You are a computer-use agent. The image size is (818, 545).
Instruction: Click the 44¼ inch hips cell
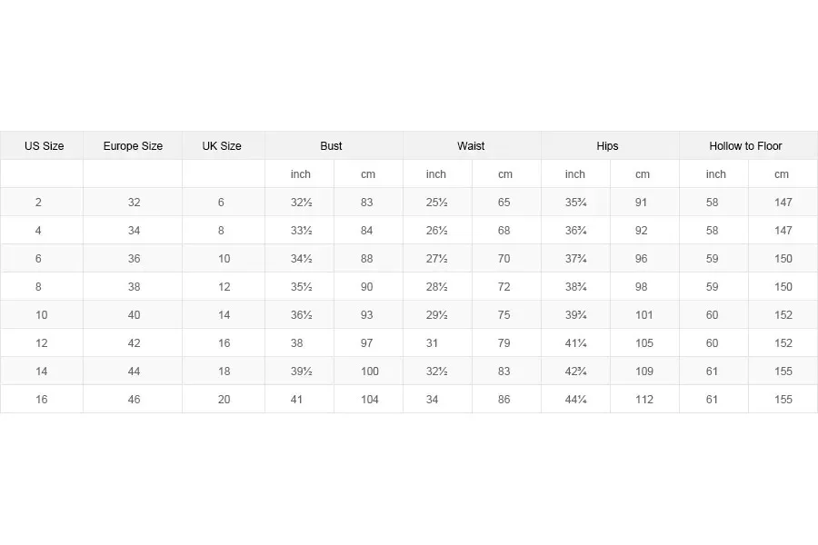click(x=575, y=400)
